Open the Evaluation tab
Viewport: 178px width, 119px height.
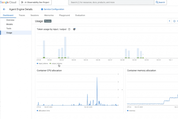point(80,15)
